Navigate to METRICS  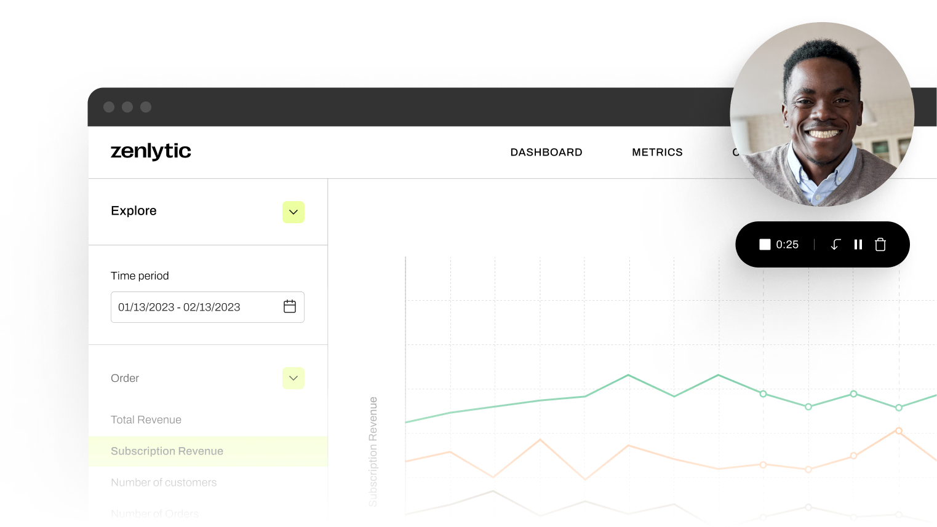click(x=657, y=152)
